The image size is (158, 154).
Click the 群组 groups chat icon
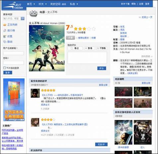[x=5, y=42]
